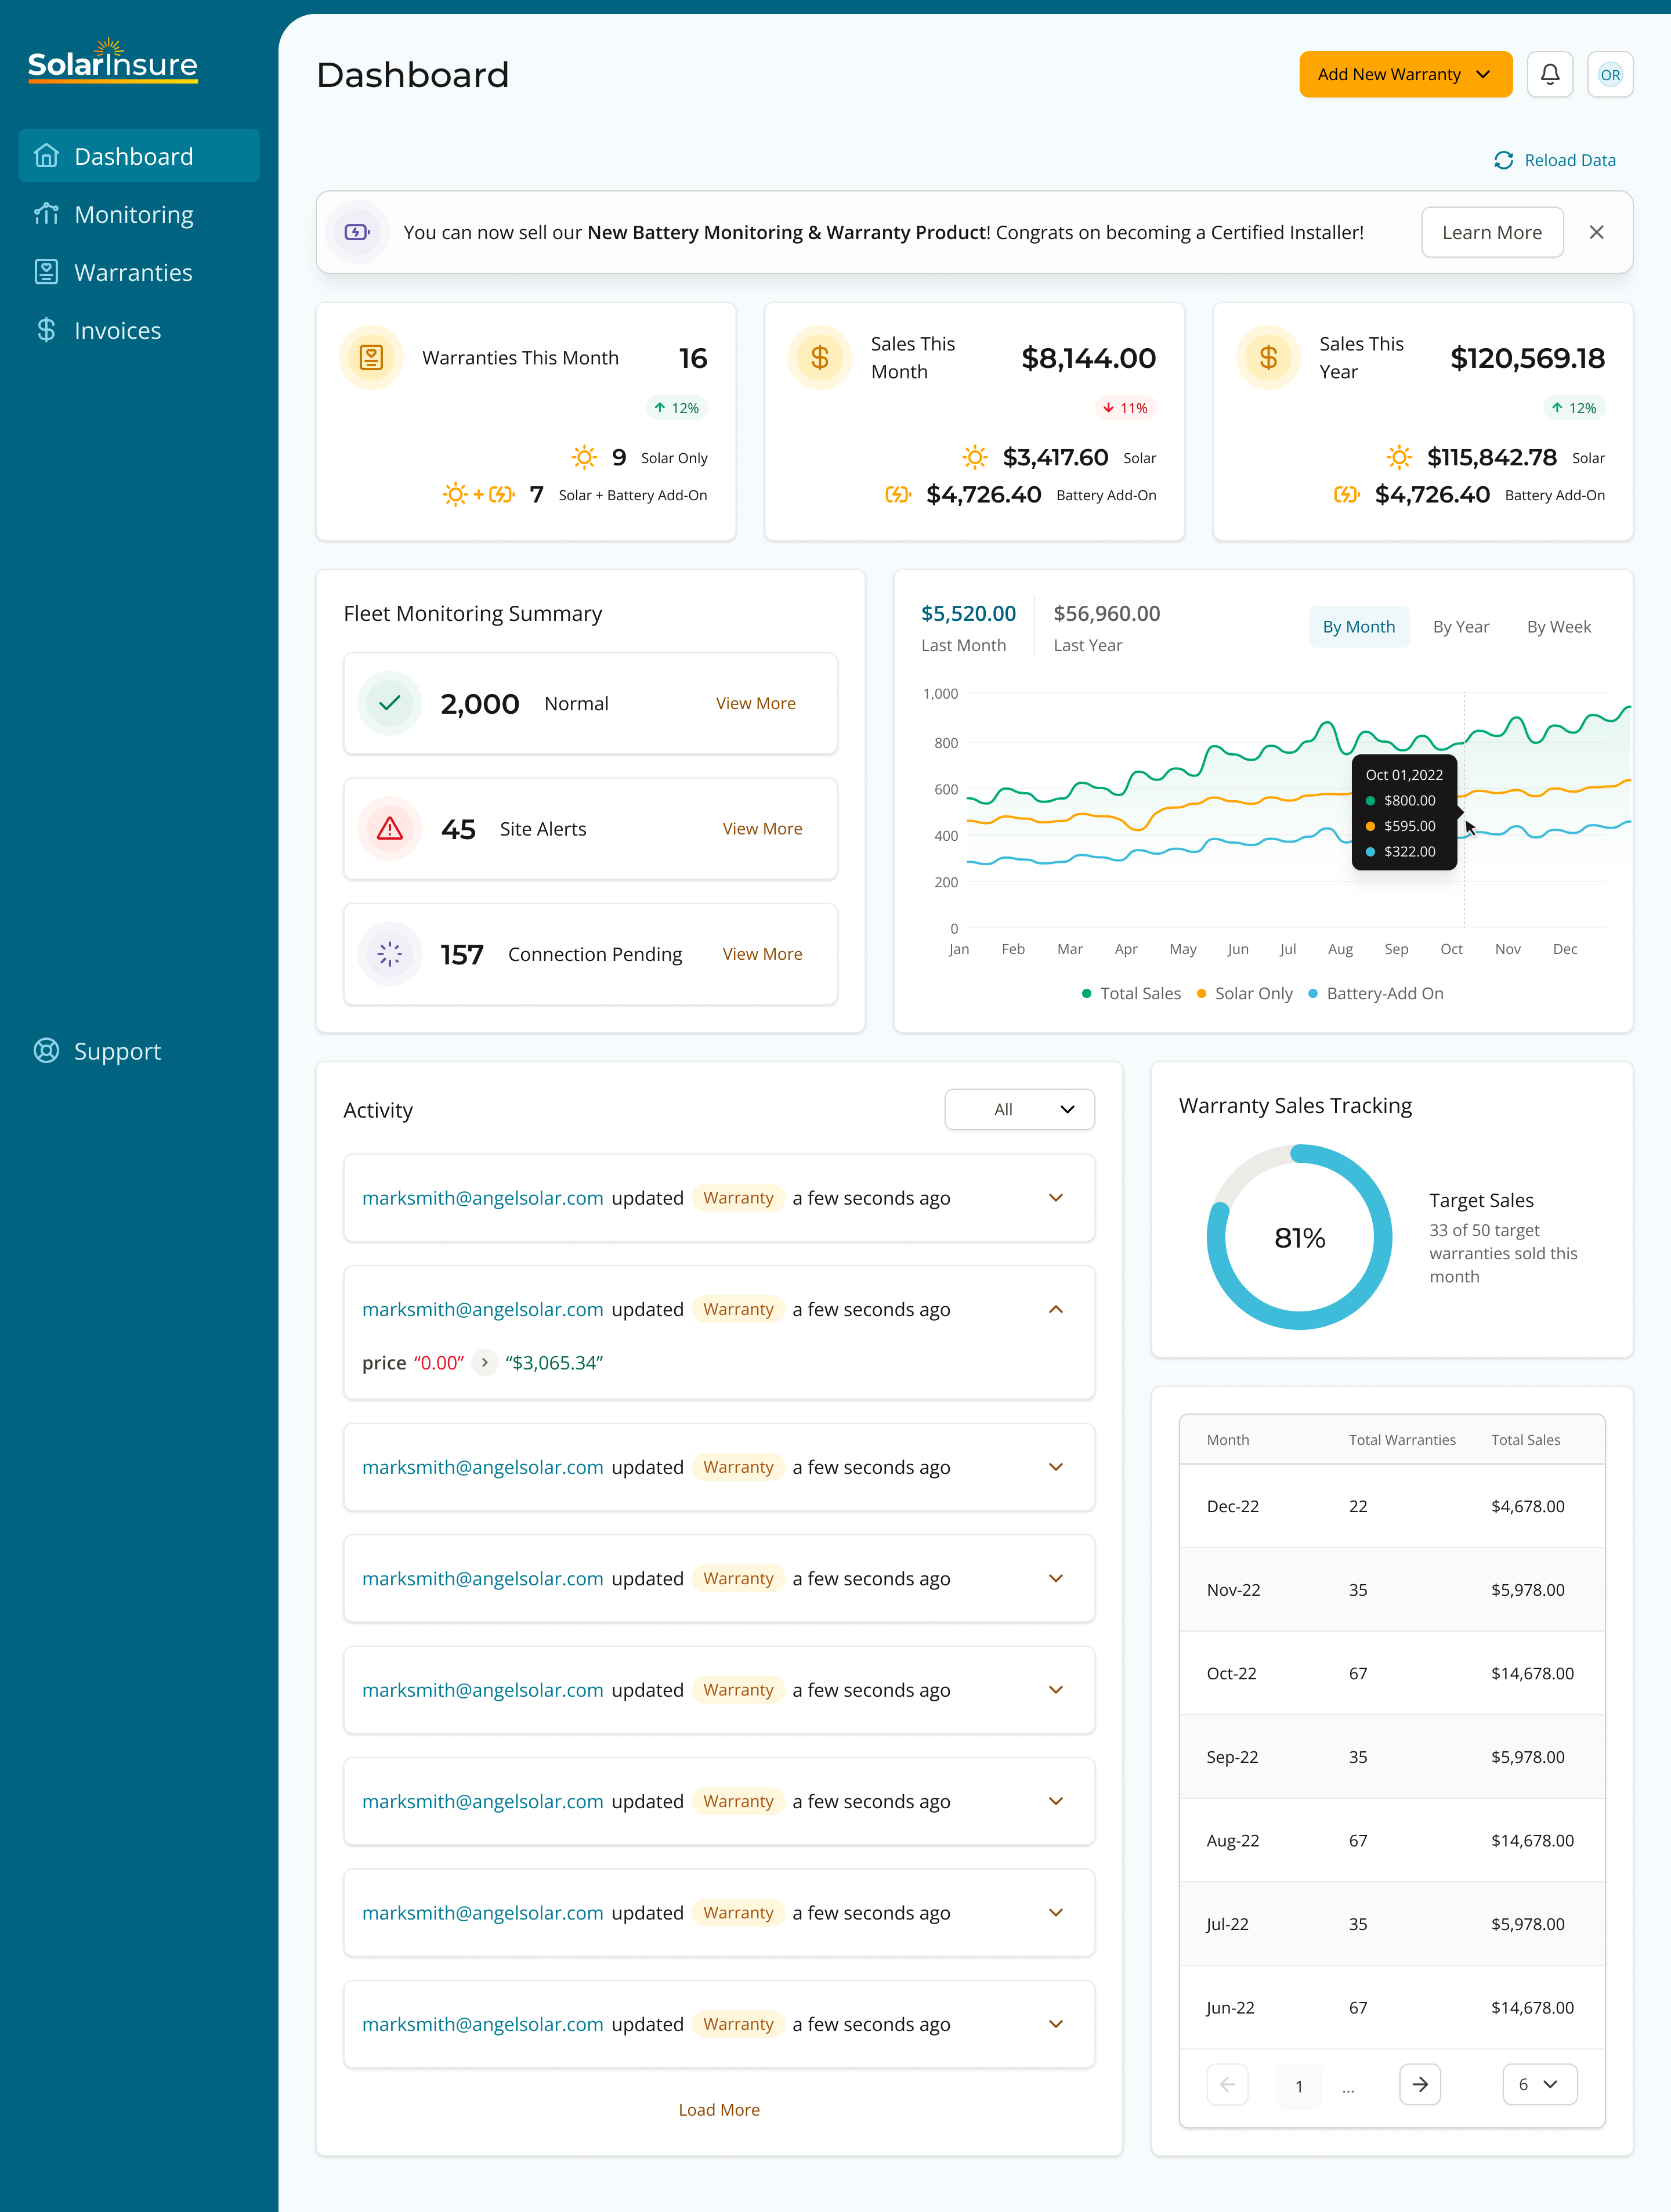The height and width of the screenshot is (2212, 1671).
Task: Expand the first marksmith warranty activity entry
Action: pos(1055,1197)
